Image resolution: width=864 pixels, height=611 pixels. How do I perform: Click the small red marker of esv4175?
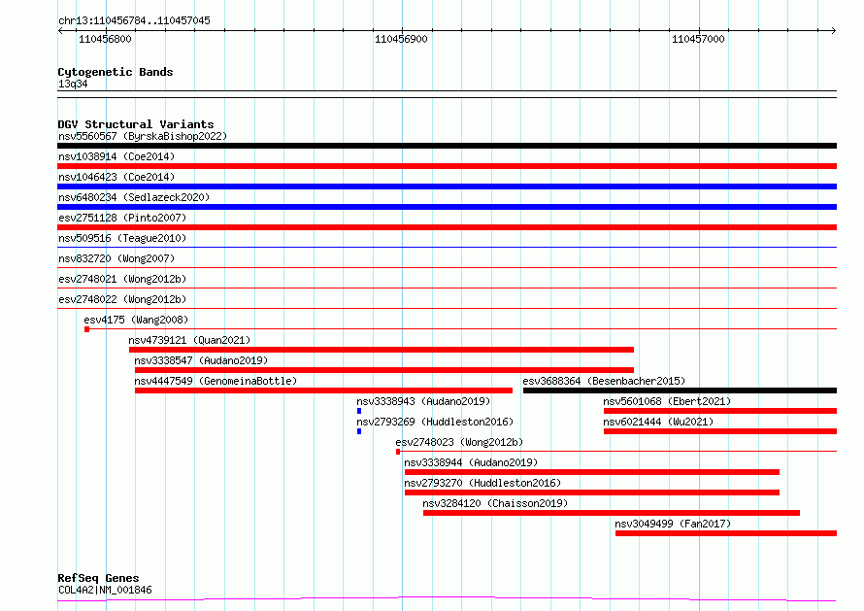point(87,329)
